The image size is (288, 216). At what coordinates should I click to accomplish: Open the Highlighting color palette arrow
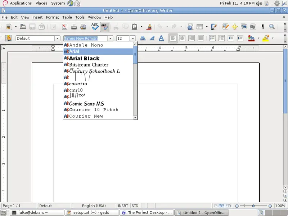(x=273, y=38)
